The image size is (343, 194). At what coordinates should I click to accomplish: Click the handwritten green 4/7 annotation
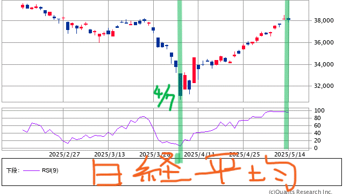[164, 97]
